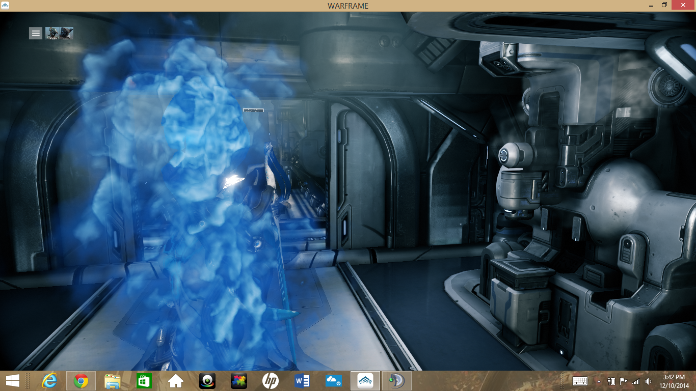Open the Windows Start button
Viewport: 696px width, 391px height.
coord(13,380)
